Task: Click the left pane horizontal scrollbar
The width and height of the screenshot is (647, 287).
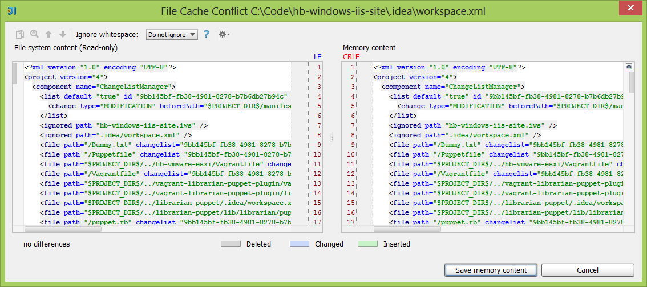Action: point(63,228)
